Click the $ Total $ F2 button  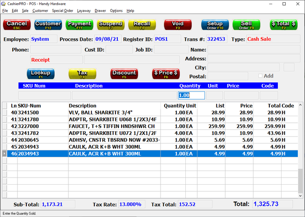click(x=283, y=25)
